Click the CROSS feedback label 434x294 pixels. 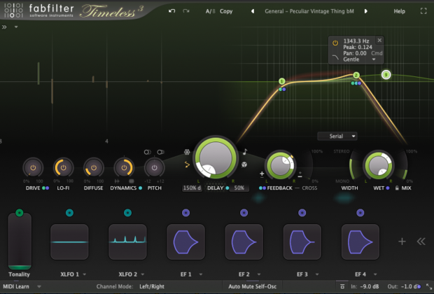click(309, 188)
